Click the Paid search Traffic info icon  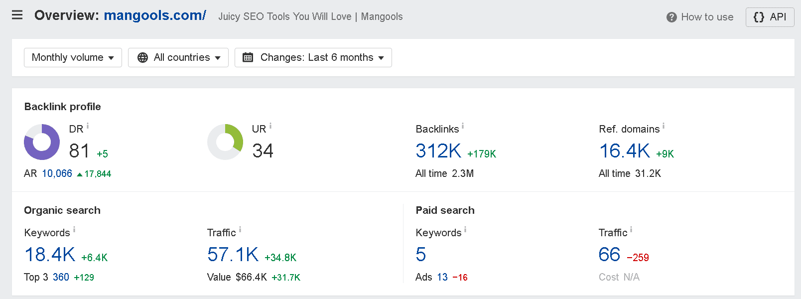coord(631,230)
